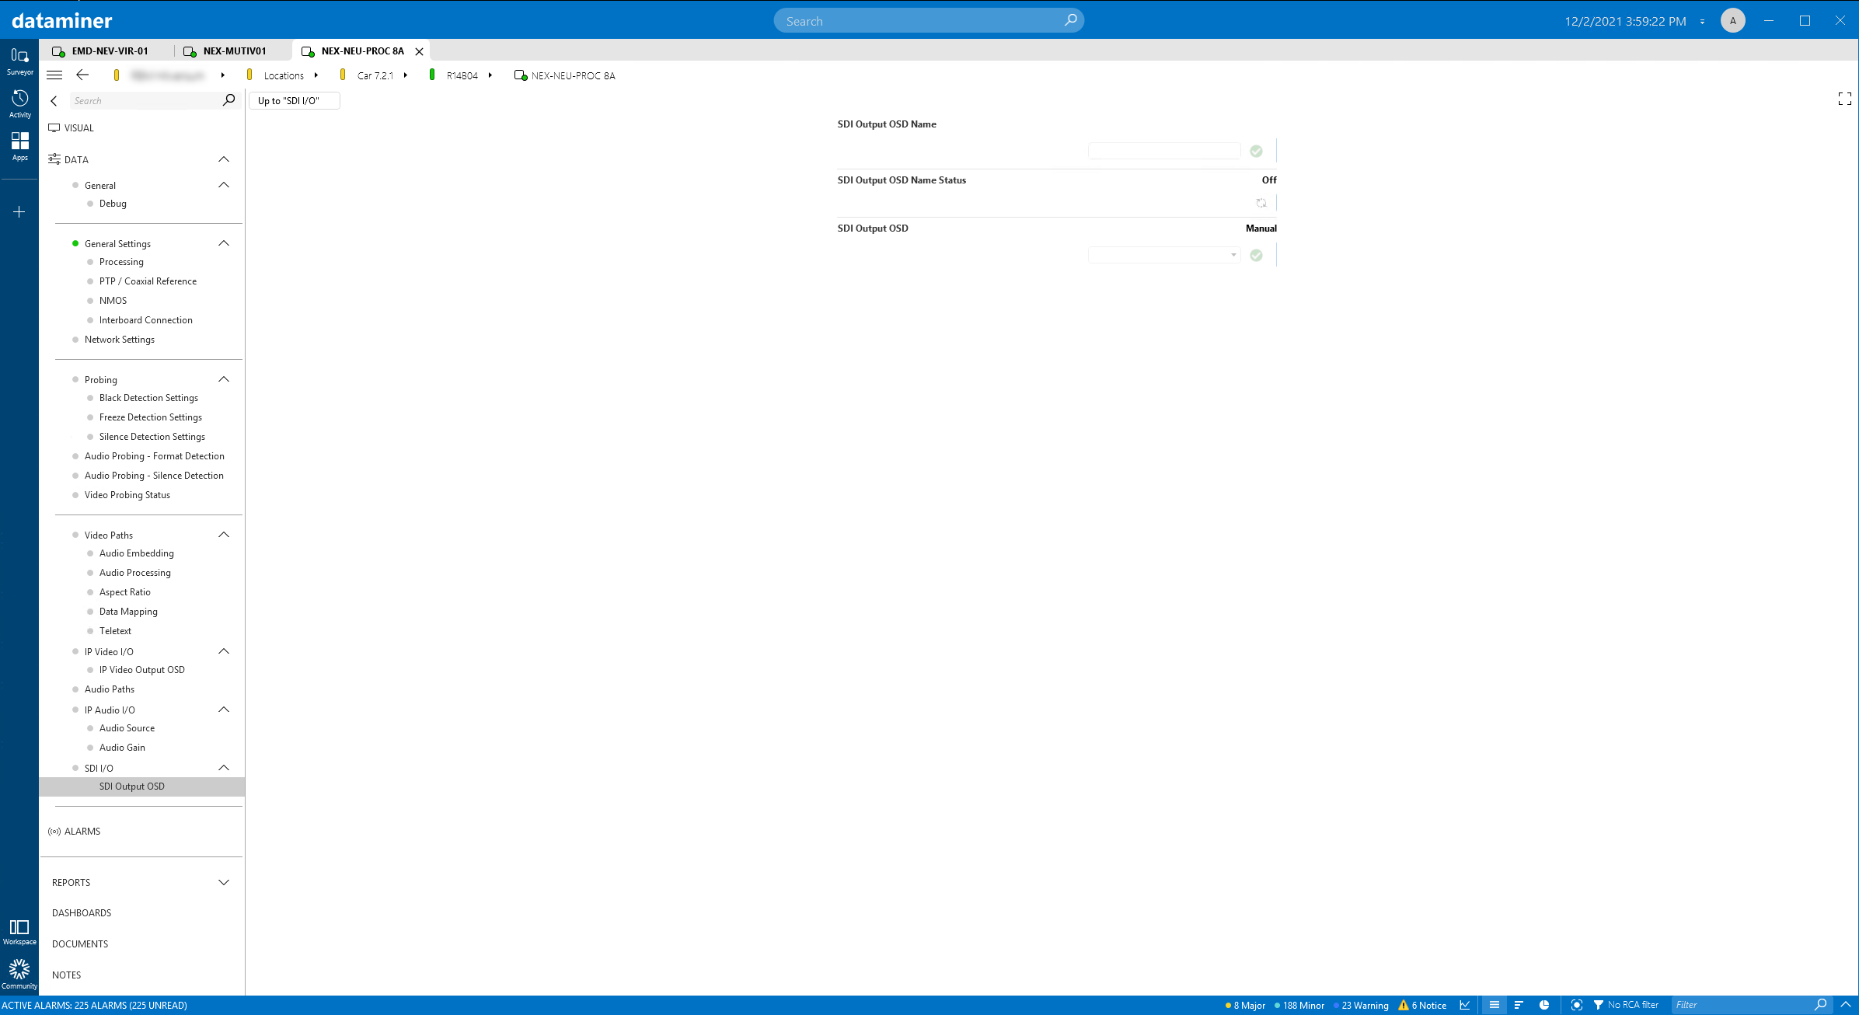
Task: Expand the Car 7.2.1 breadcrumb arrow
Action: 406,75
